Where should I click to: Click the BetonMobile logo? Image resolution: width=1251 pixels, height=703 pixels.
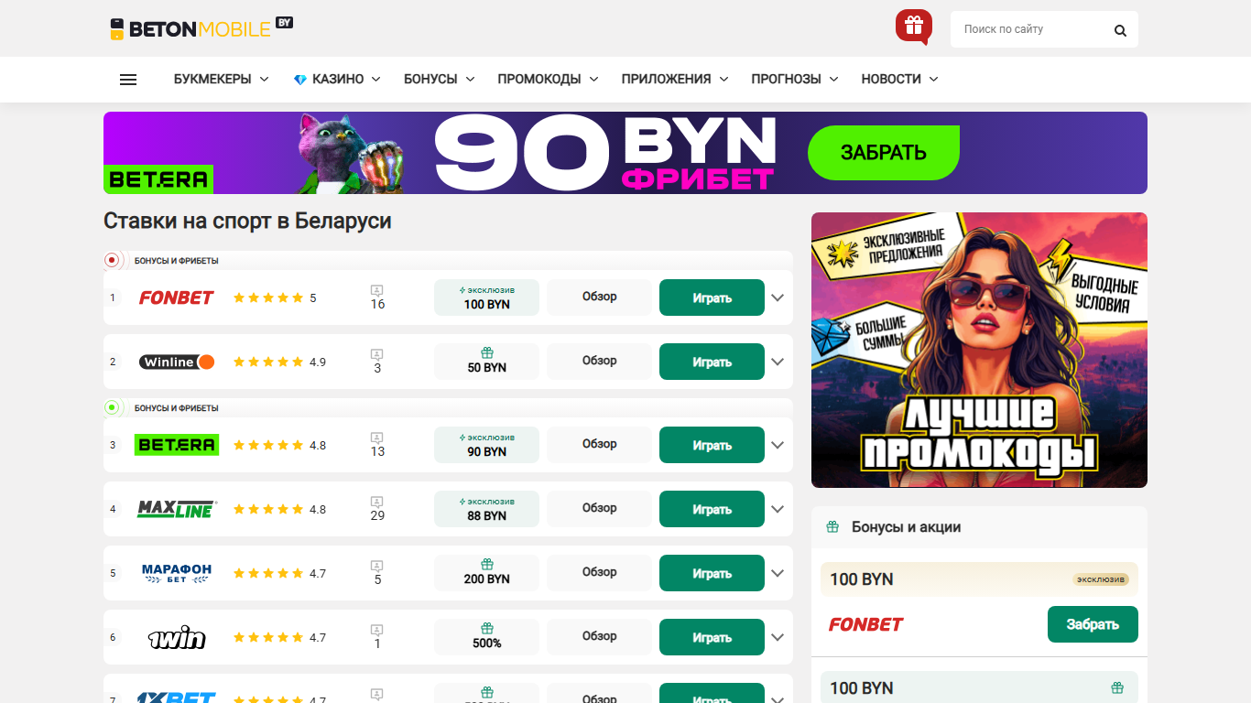coord(201,28)
